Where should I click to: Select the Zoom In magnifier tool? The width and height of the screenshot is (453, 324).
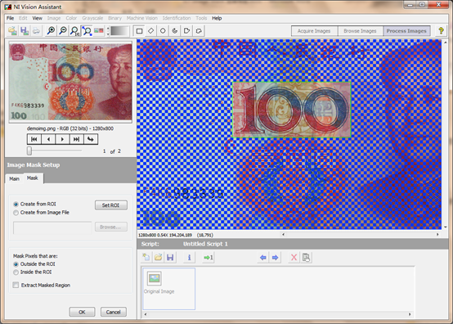pos(51,30)
